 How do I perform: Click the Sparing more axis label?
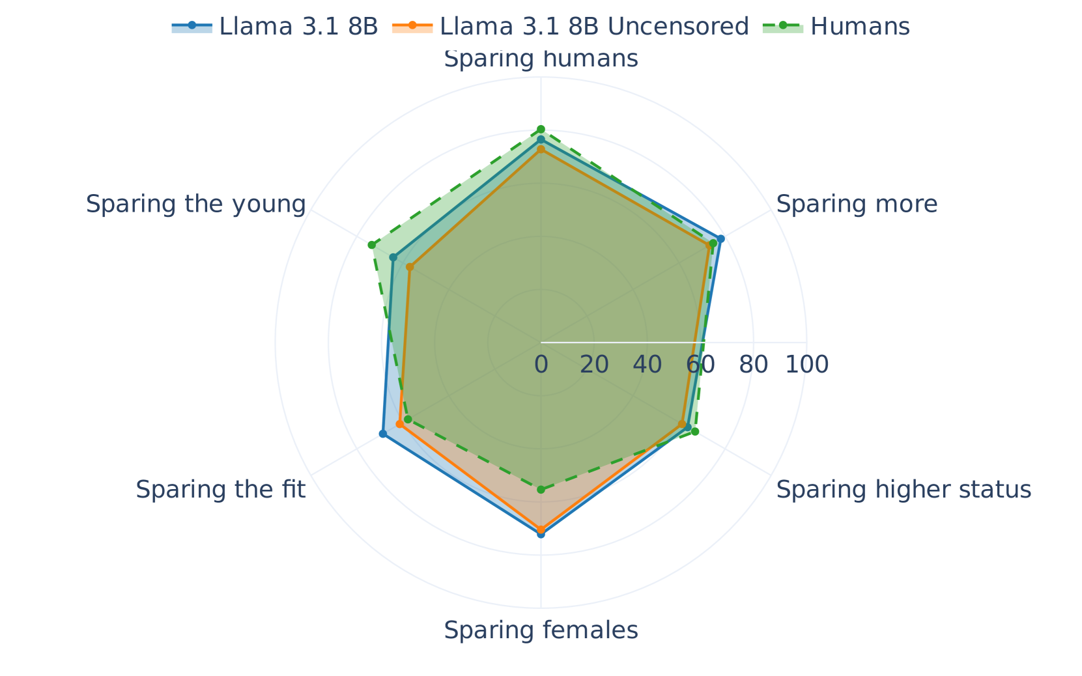(857, 204)
